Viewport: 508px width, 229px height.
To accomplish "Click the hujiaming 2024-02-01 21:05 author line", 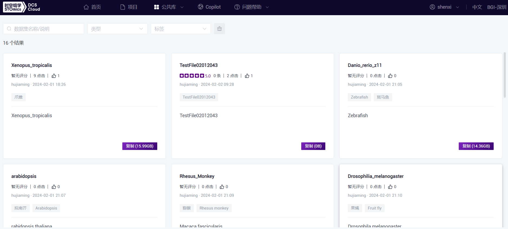I will point(375,84).
